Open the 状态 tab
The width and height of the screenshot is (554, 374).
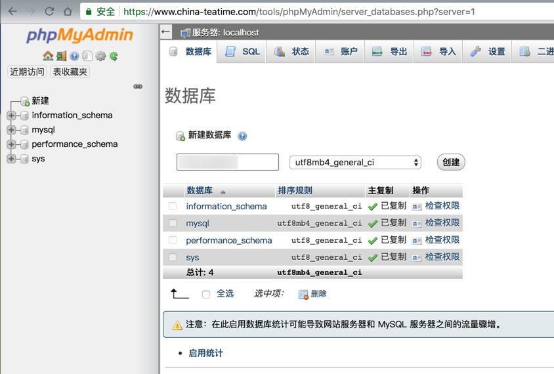[291, 52]
